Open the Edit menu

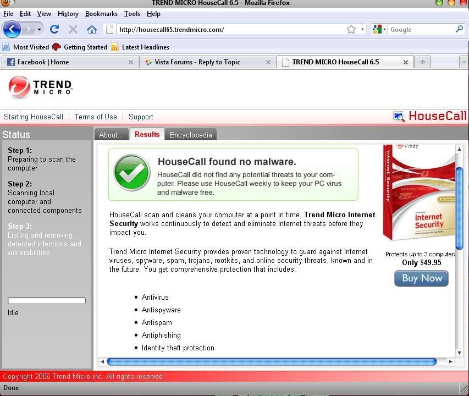point(25,14)
